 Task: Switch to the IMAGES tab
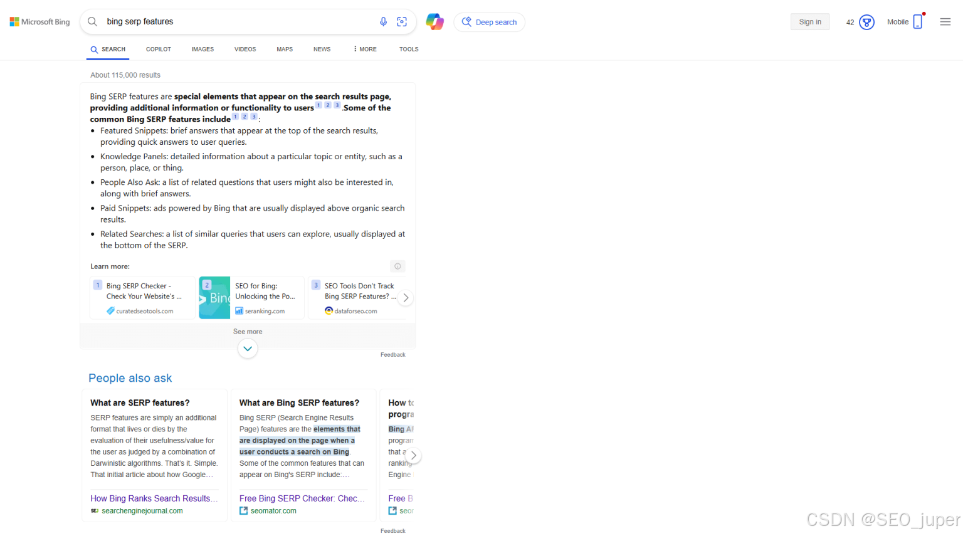[203, 49]
